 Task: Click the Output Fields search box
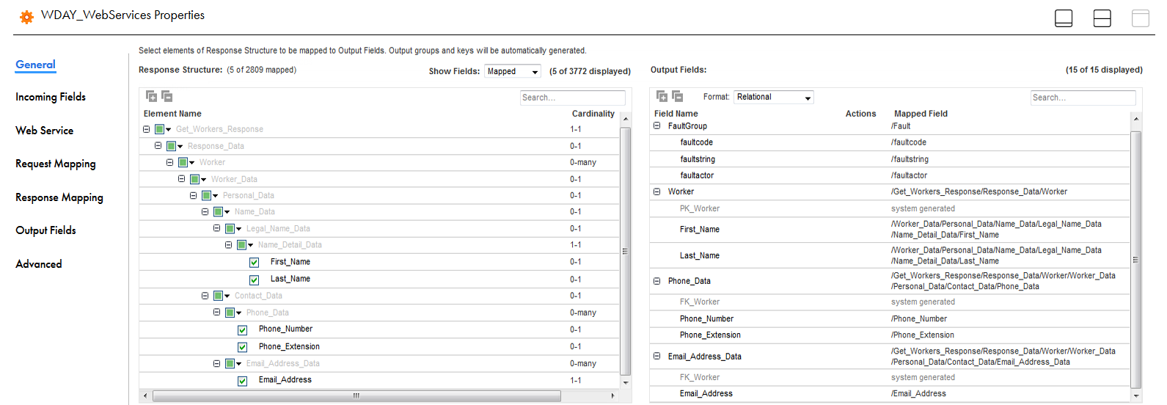tap(1083, 98)
